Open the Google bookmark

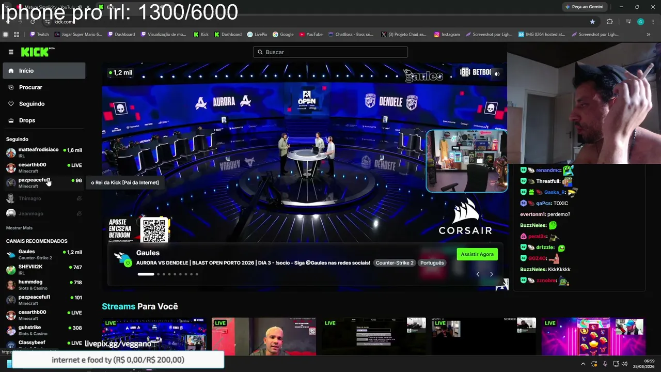point(283,35)
